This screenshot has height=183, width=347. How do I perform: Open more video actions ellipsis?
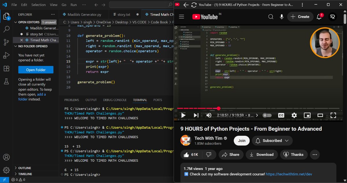pos(315,155)
